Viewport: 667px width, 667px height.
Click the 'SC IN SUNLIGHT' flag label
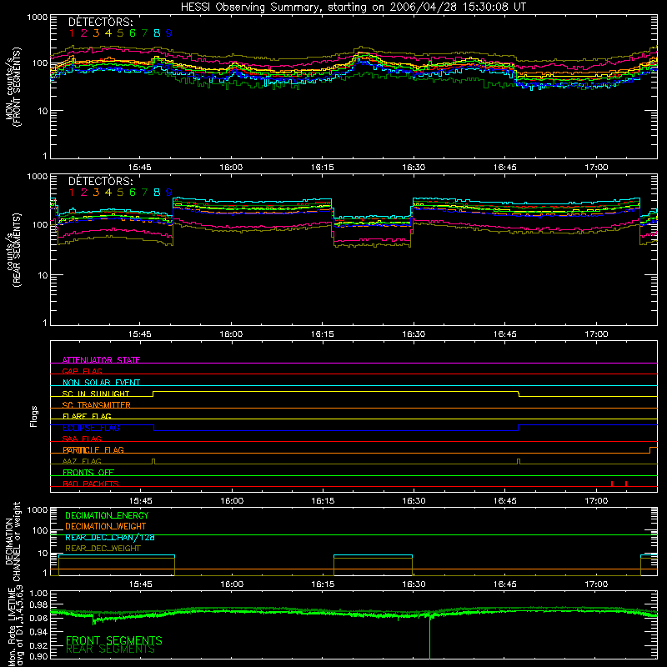[96, 394]
